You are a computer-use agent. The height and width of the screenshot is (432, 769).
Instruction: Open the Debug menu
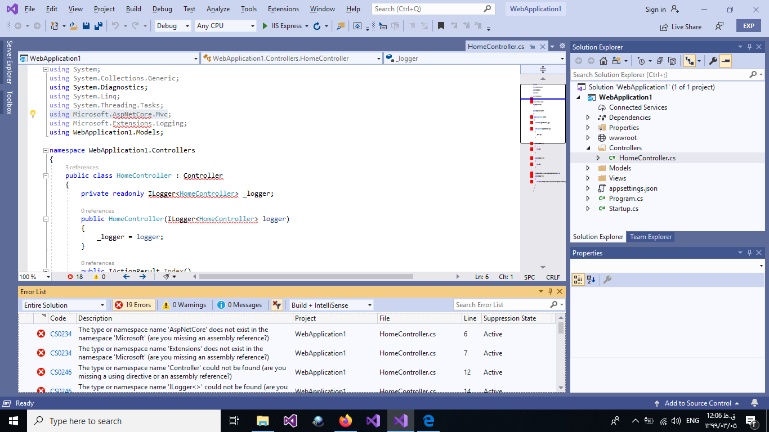point(162,9)
